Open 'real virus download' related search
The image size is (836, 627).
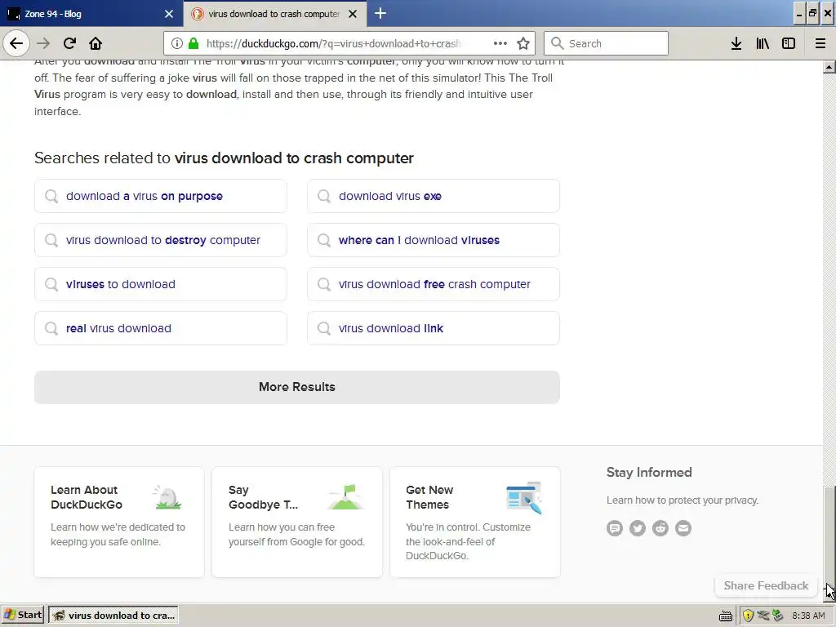coord(161,328)
